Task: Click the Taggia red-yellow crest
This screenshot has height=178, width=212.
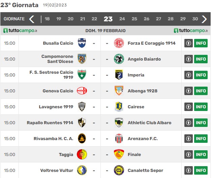Action: [82, 154]
